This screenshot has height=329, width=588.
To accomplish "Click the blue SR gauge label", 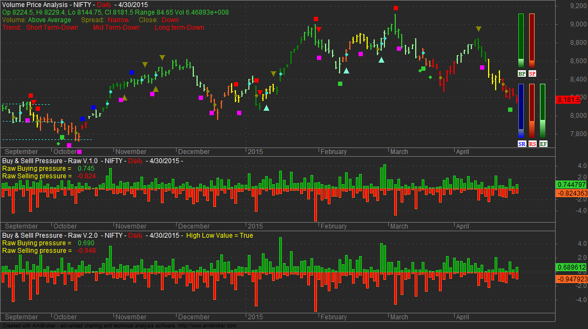I will (x=521, y=144).
